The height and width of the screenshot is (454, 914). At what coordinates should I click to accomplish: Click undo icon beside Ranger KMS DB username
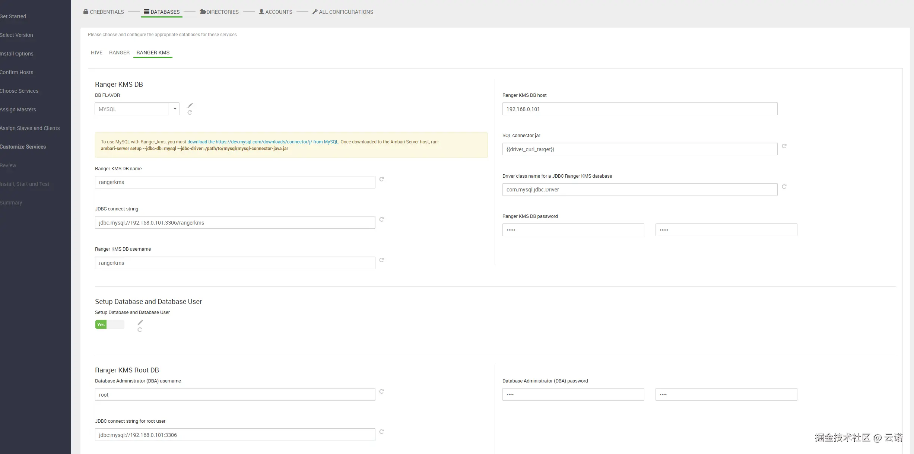381,260
